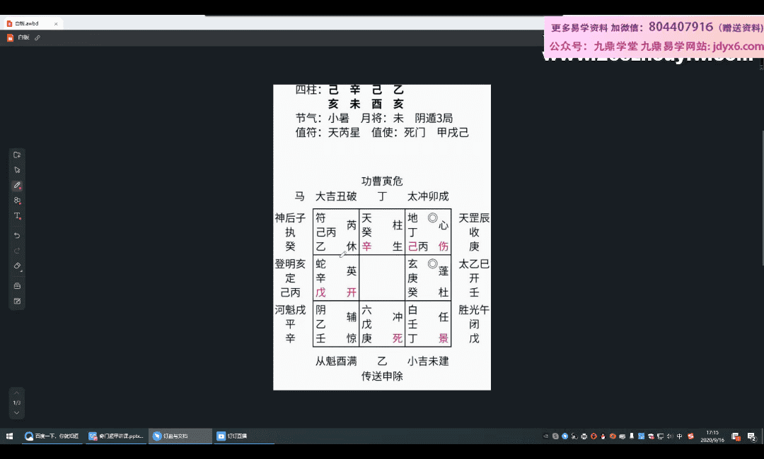Viewport: 764px width, 459px height.
Task: Go to previous page with up chevron
Action: pos(17,393)
